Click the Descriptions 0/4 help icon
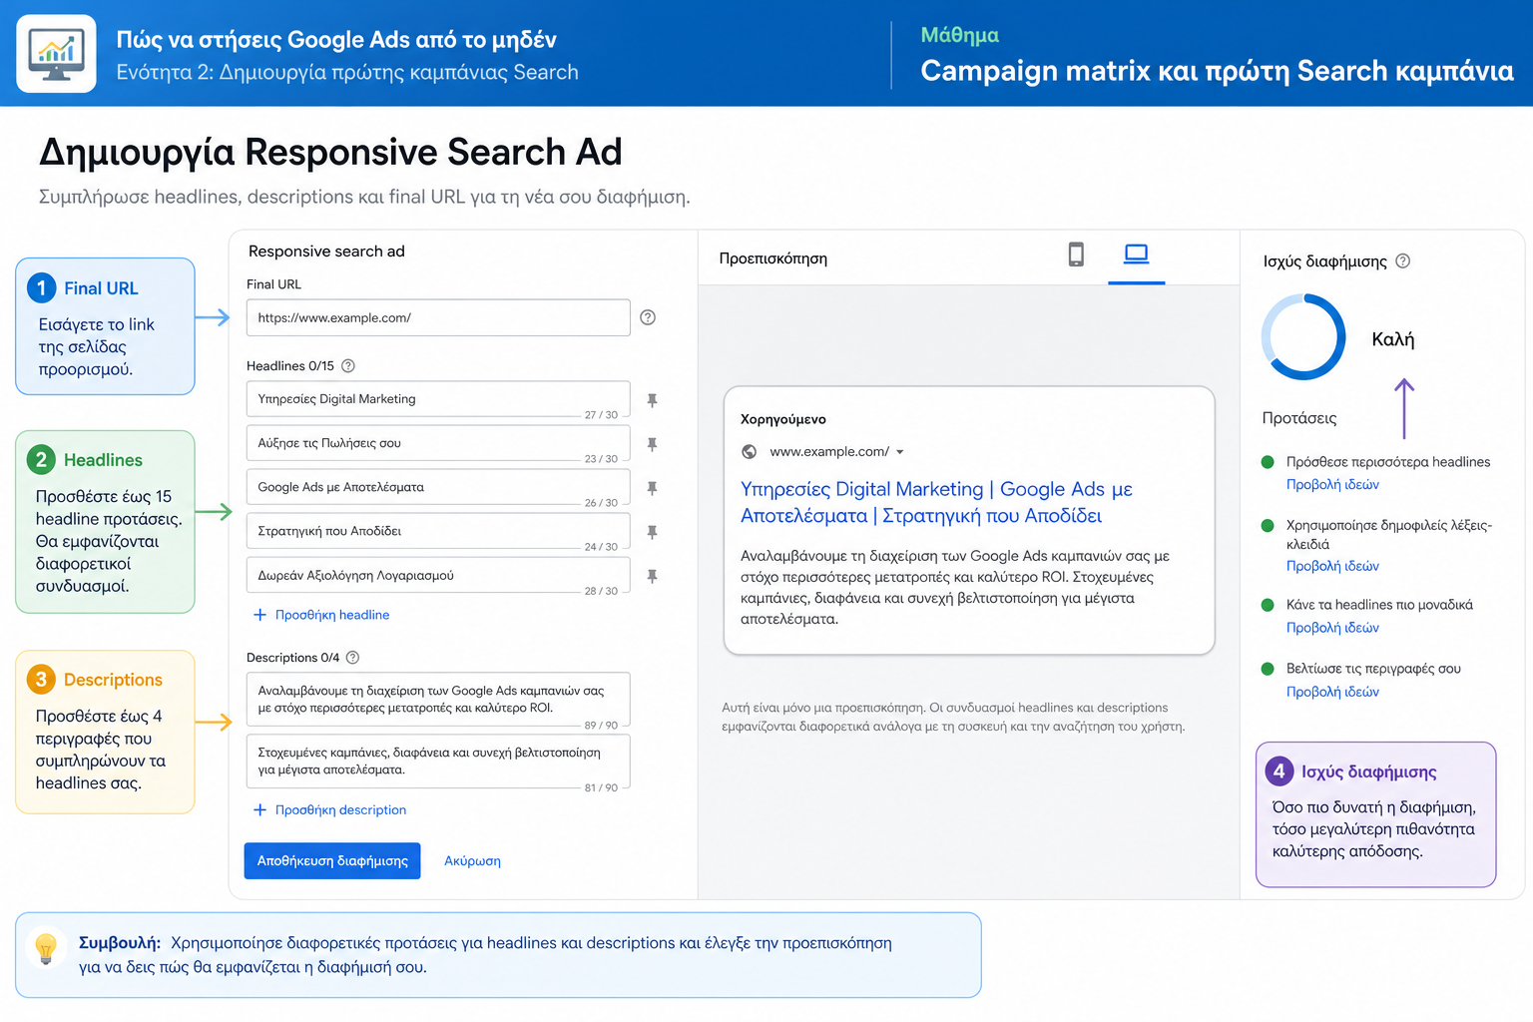The height and width of the screenshot is (1022, 1533). click(x=352, y=658)
